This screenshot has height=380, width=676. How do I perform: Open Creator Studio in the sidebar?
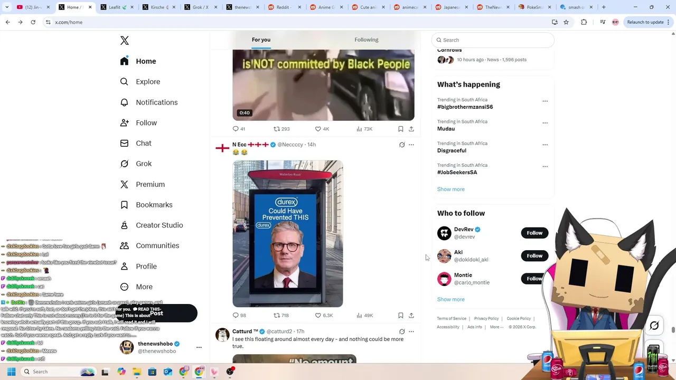click(152, 225)
